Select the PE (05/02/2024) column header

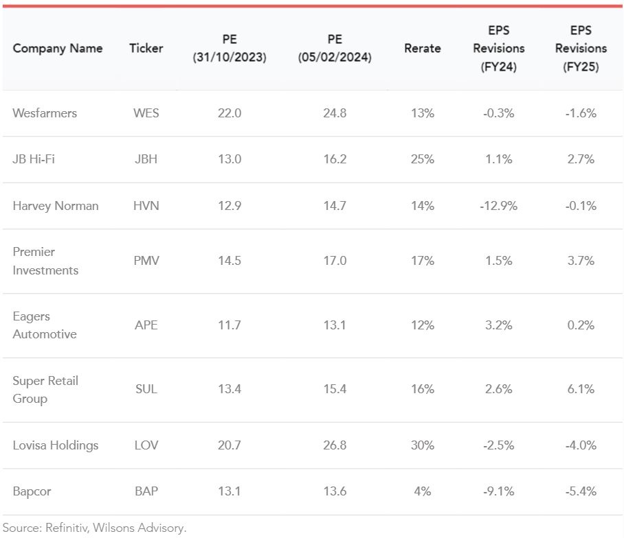pos(335,49)
